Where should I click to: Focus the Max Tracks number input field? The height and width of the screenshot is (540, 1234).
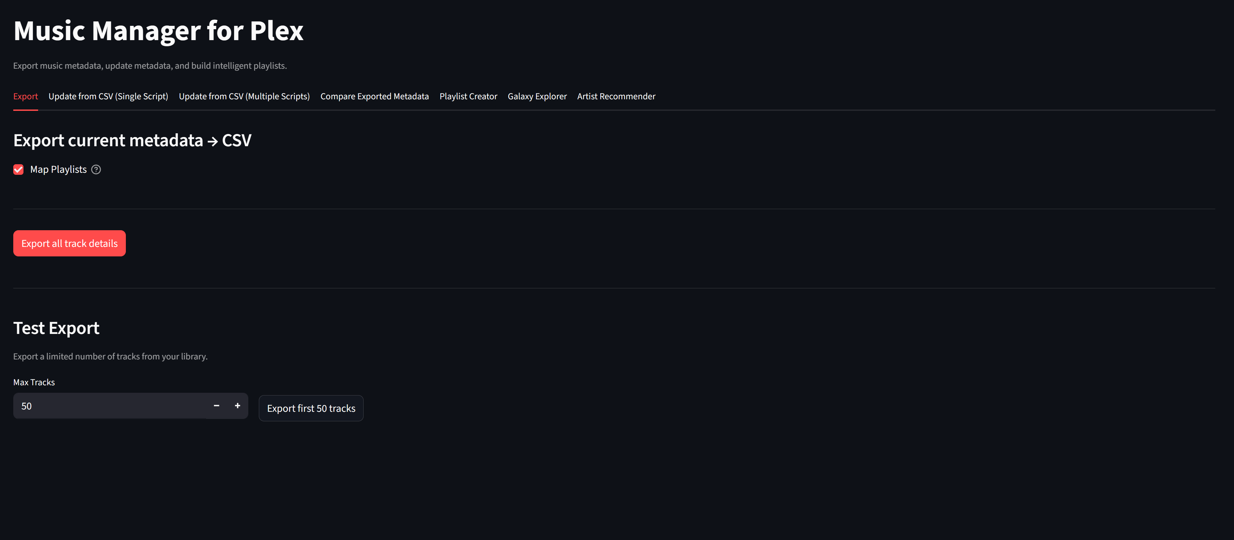pos(110,406)
